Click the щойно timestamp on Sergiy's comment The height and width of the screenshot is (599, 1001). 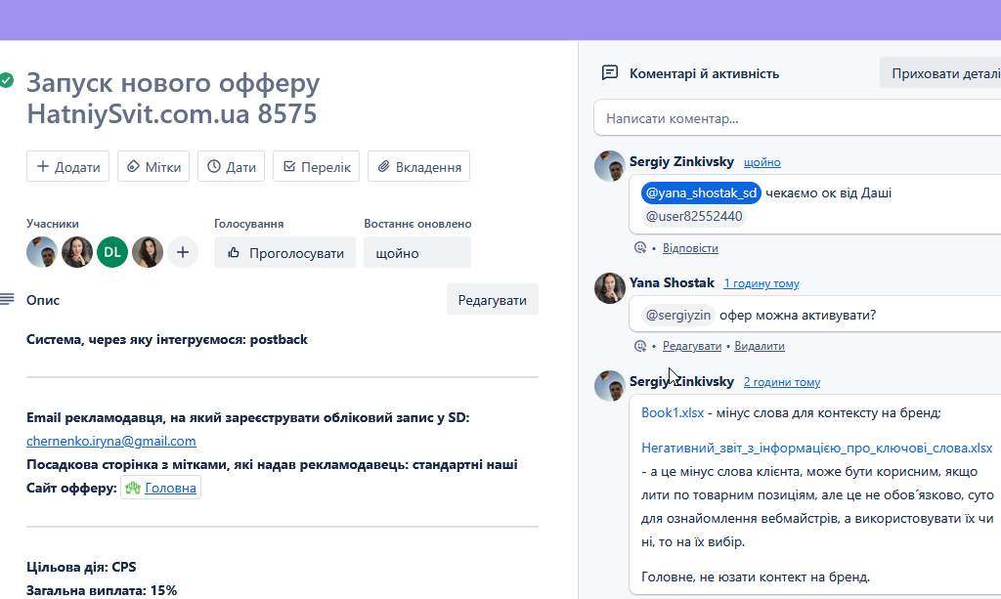(x=762, y=162)
